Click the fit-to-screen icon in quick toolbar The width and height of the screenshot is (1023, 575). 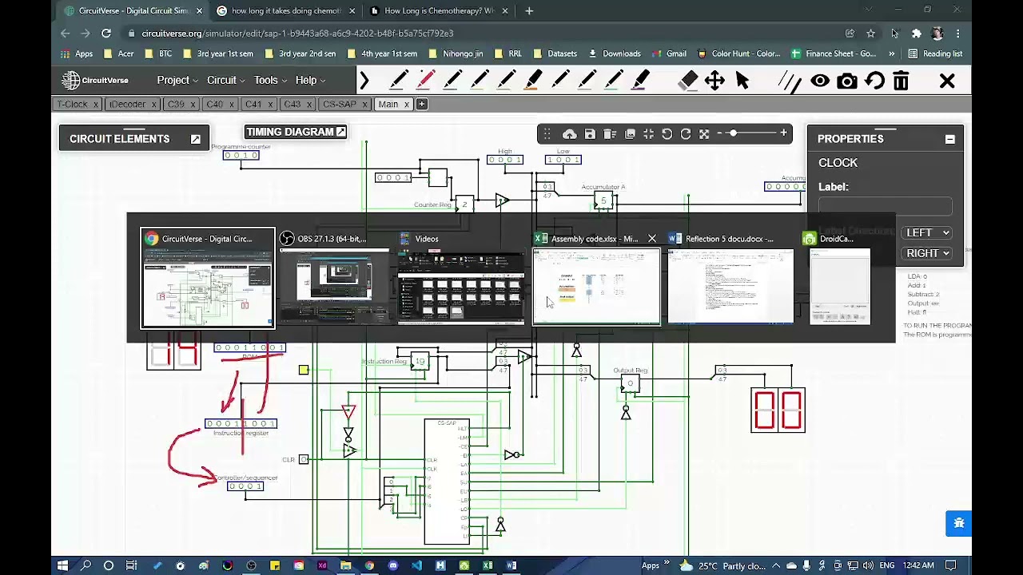[648, 134]
